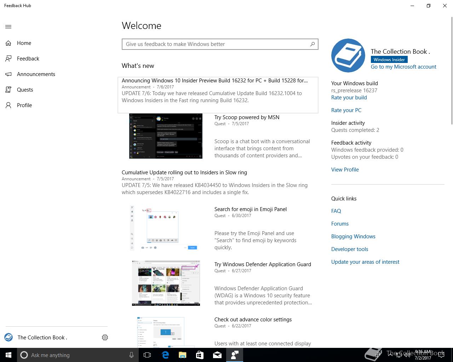
Task: Select Profile in navigation pane
Action: pyautogui.click(x=57, y=105)
